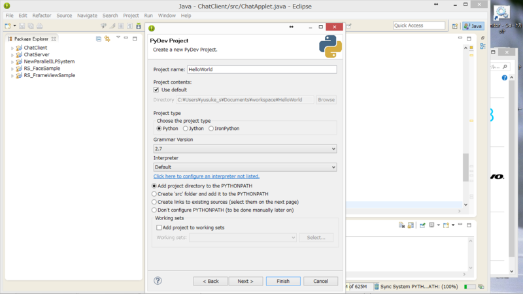Screen dimensions: 523x294
Task: Click the Cancel button in dialog
Action: coord(320,281)
